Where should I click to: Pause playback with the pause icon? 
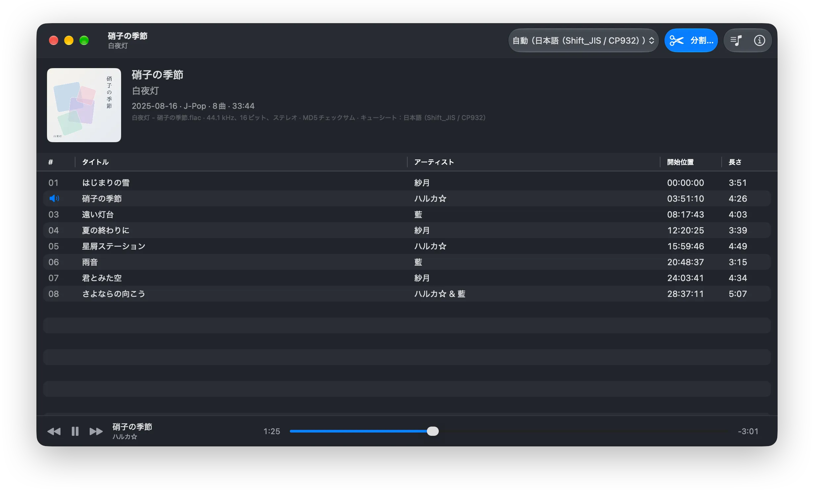(x=75, y=431)
